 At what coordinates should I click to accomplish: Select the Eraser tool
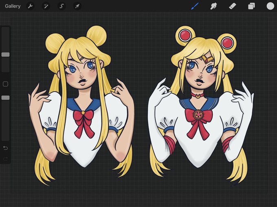pos(233,6)
